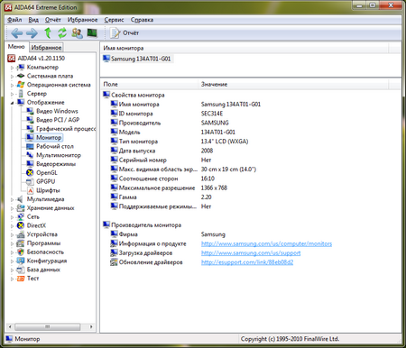406x348 pixels.
Task: Click the Forward navigation arrow
Action: [32, 33]
